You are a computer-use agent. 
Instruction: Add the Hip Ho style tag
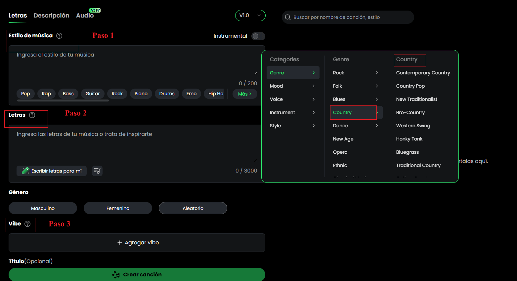tap(216, 94)
